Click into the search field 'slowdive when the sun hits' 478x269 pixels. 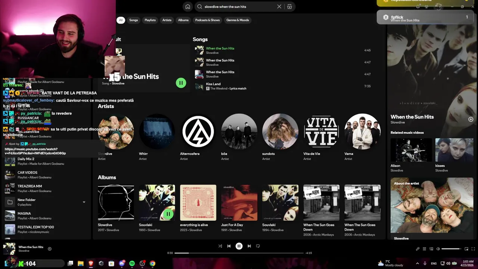point(239,7)
